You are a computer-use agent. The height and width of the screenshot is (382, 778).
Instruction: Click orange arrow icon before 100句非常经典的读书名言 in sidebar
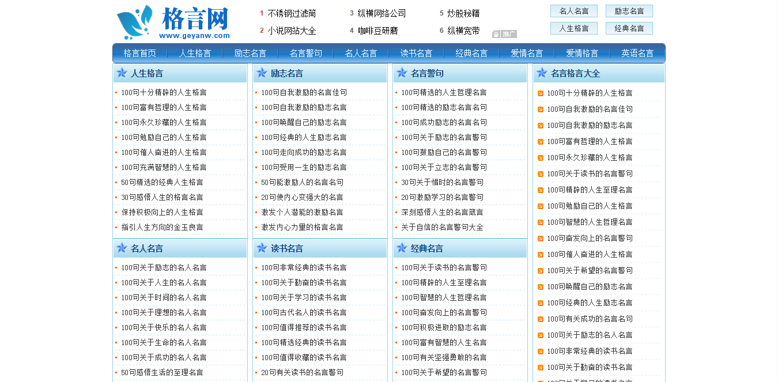541,351
